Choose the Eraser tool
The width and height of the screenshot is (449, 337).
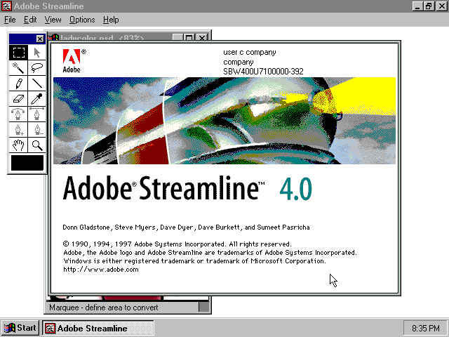(18, 99)
